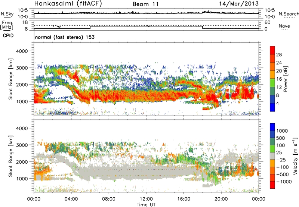This screenshot has height=207, width=299.
Task: Select the '08:00' time tick label
Action: pos(109,199)
